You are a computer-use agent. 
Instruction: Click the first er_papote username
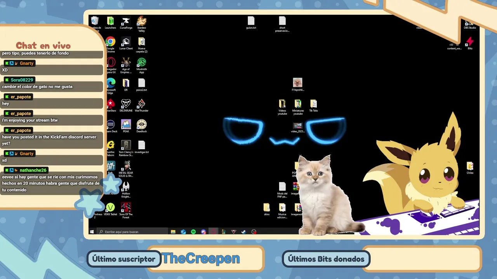pos(21,97)
